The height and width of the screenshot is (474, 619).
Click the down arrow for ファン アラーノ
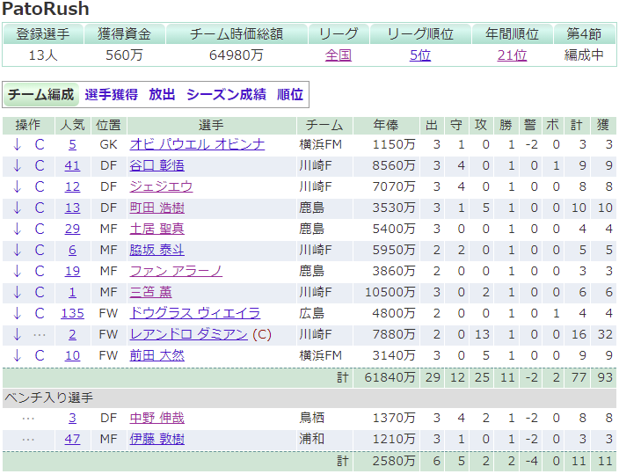click(17, 272)
